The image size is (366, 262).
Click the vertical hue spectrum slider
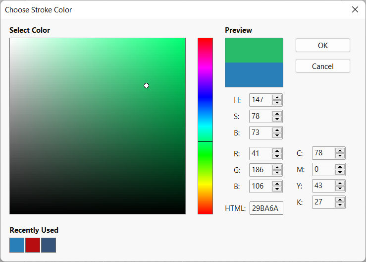pyautogui.click(x=205, y=126)
